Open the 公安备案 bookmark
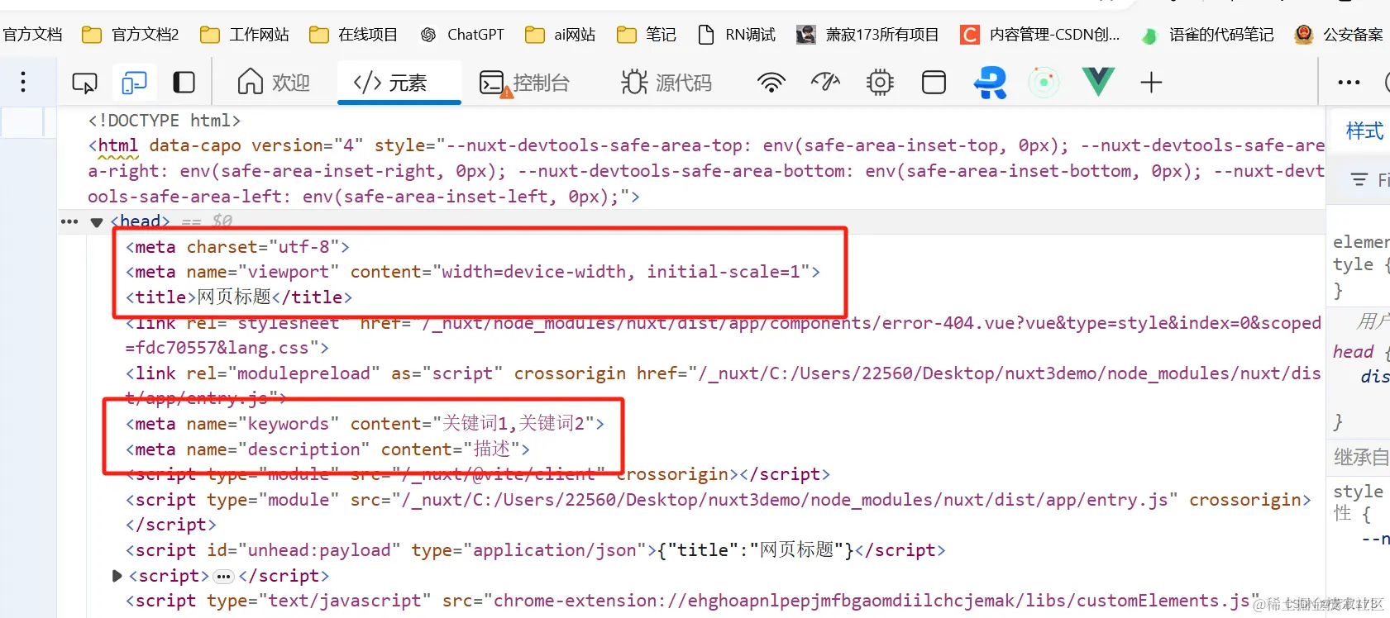 1339,35
